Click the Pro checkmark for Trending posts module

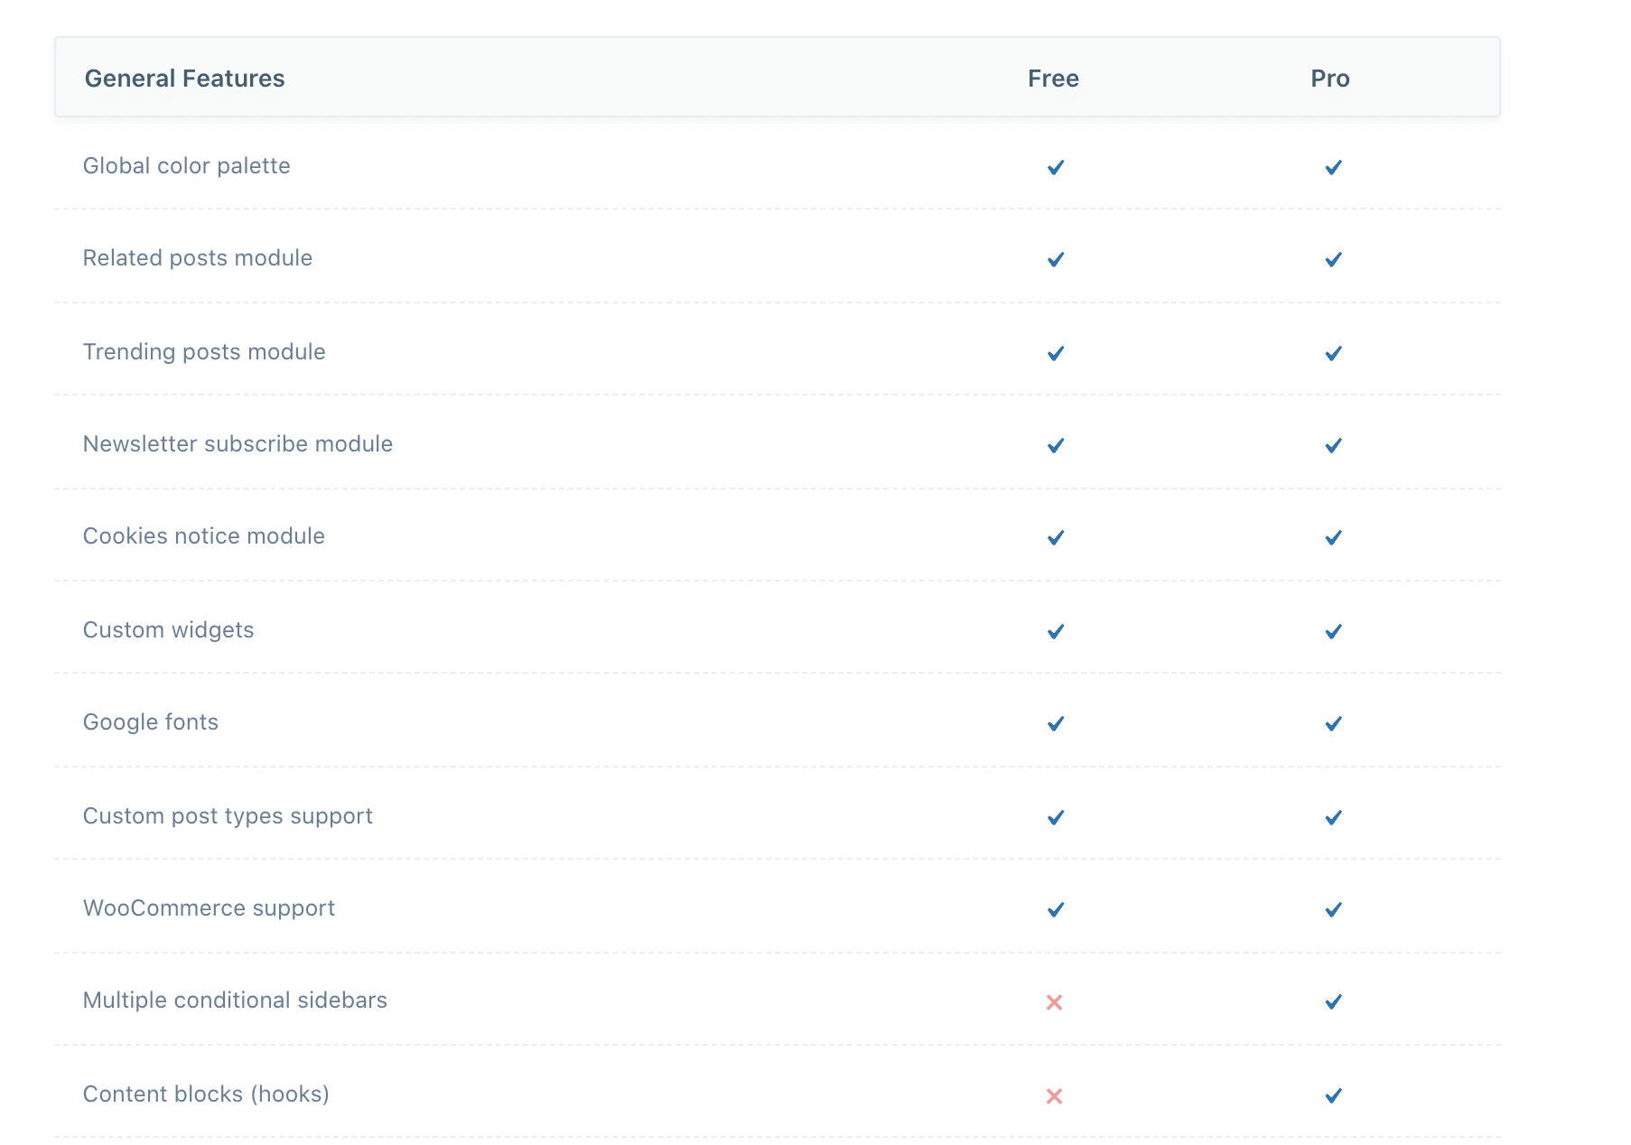coord(1332,353)
